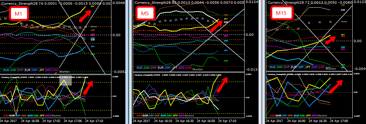The height and width of the screenshot is (124, 366).
Task: Toggle the EUR currency button in the M15 chart
Action: (294, 67)
